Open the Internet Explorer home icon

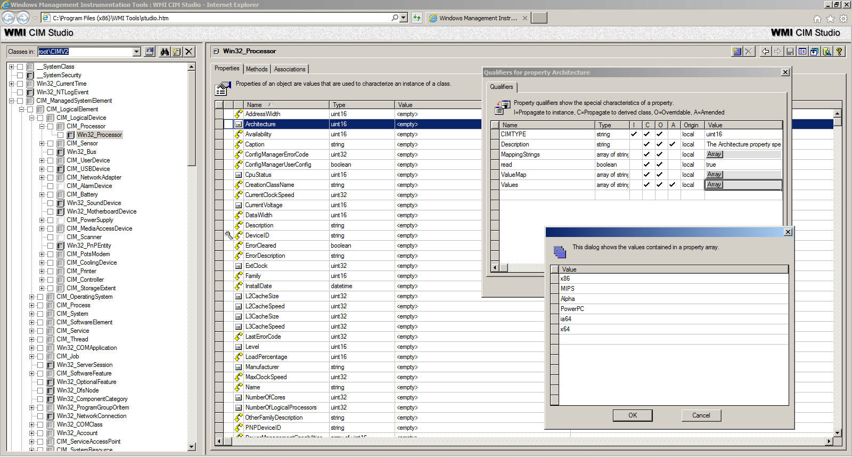click(817, 19)
